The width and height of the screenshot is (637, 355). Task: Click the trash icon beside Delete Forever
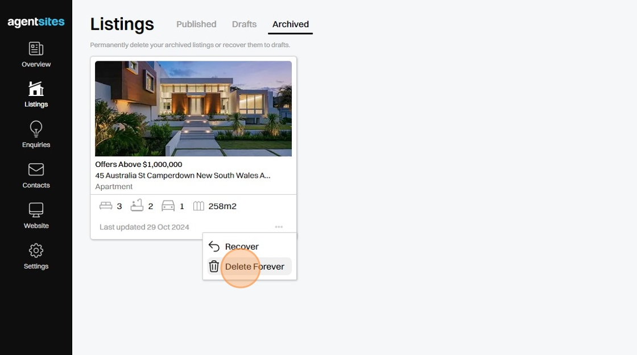pos(214,266)
